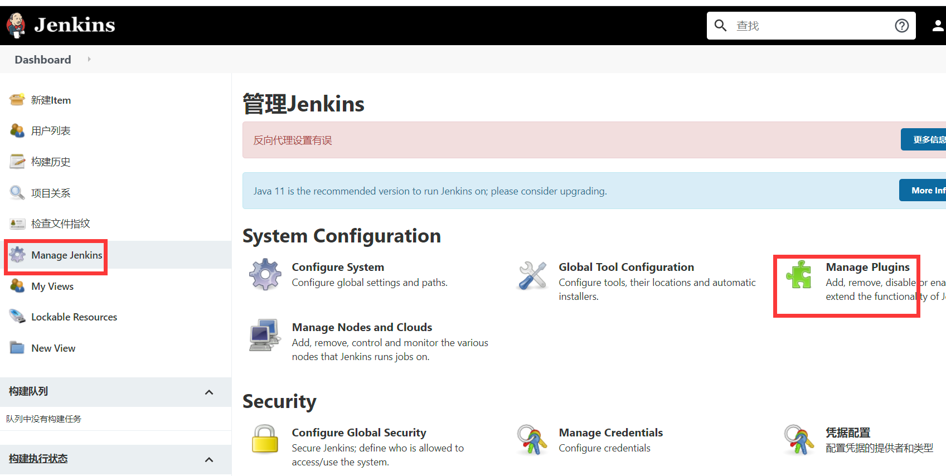Open the search help question-mark icon
The height and width of the screenshot is (476, 946).
click(x=901, y=26)
